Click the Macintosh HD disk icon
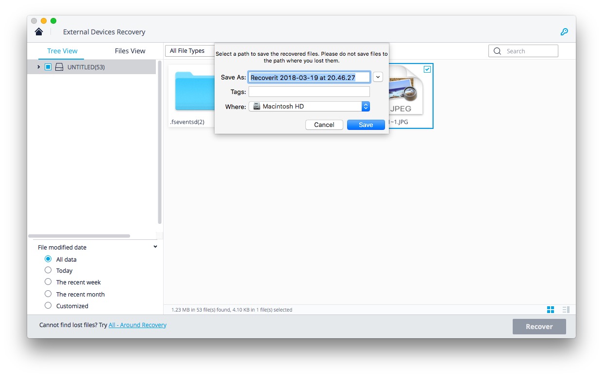This screenshot has height=377, width=603. tap(256, 106)
